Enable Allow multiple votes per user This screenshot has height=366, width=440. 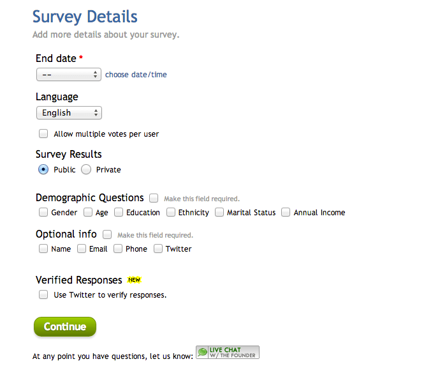tap(43, 133)
